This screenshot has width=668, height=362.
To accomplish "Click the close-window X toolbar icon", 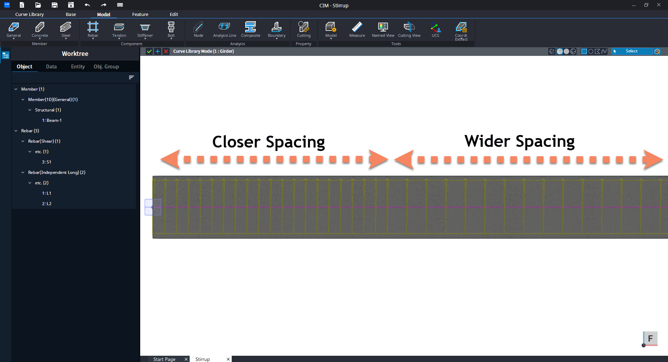I will click(x=71, y=5).
